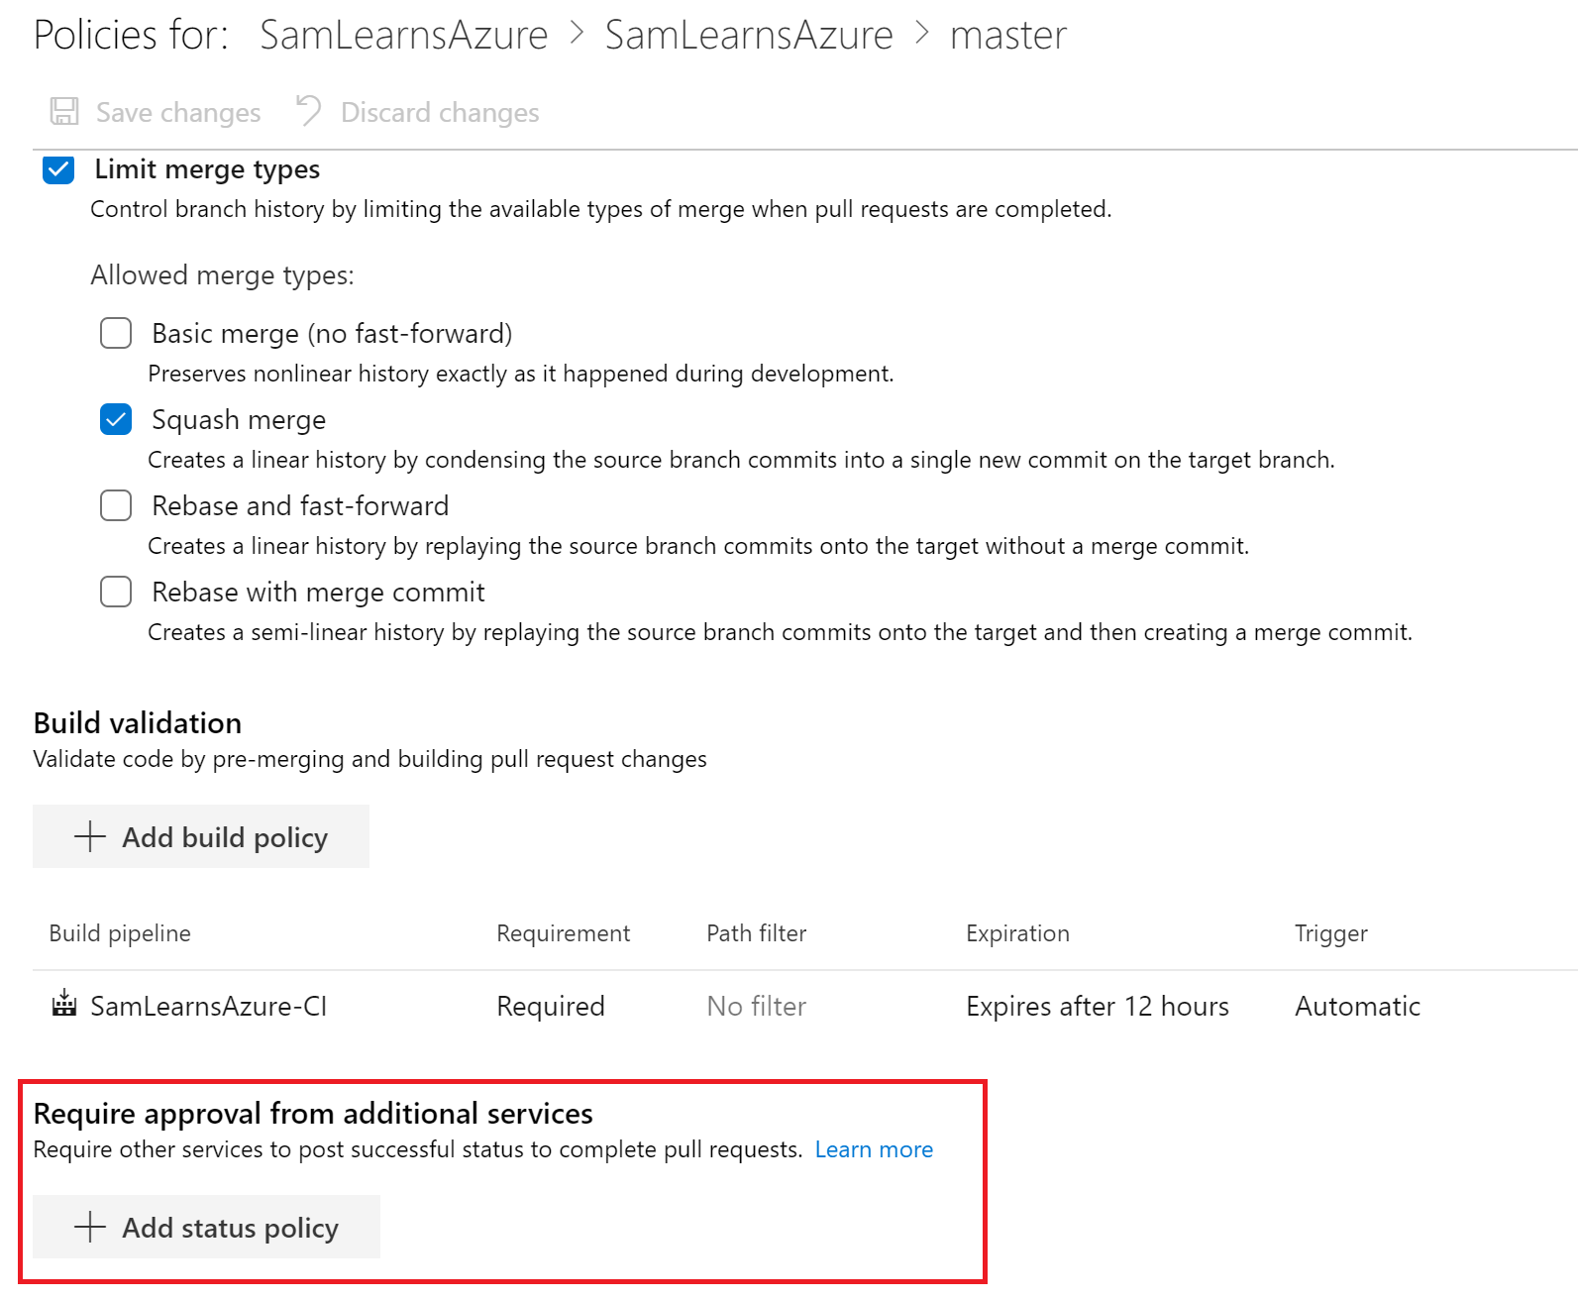Viewport: 1578px width, 1301px height.
Task: Tick the Rebase with merge commit checkbox
Action: click(x=116, y=592)
